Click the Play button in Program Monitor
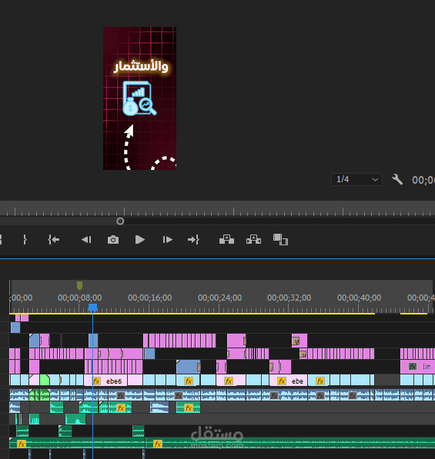This screenshot has width=435, height=459. 140,240
